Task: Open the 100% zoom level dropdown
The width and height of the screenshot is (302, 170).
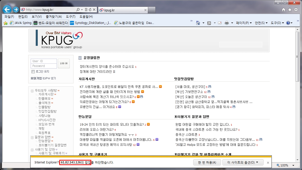Action: tap(293, 165)
